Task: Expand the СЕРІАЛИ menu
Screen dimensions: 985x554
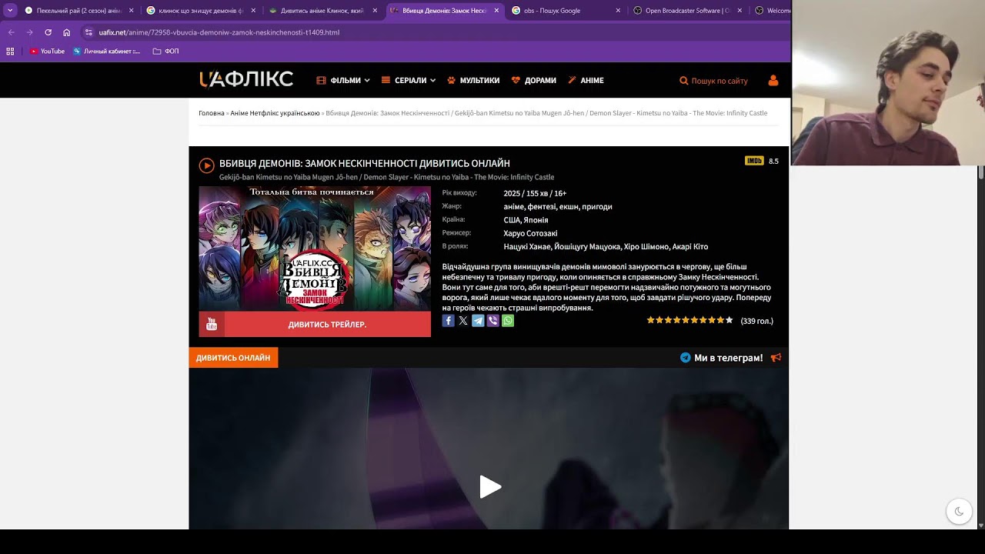Action: (408, 81)
